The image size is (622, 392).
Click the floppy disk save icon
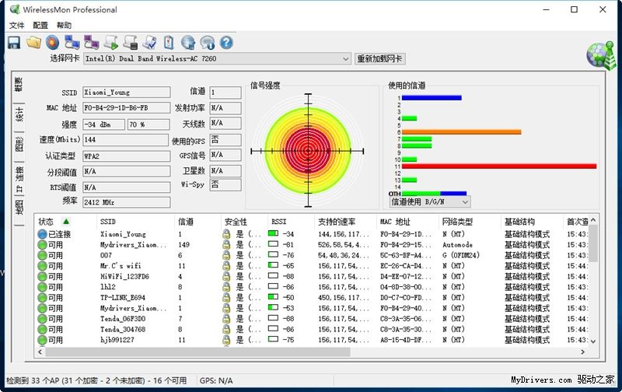tap(14, 43)
